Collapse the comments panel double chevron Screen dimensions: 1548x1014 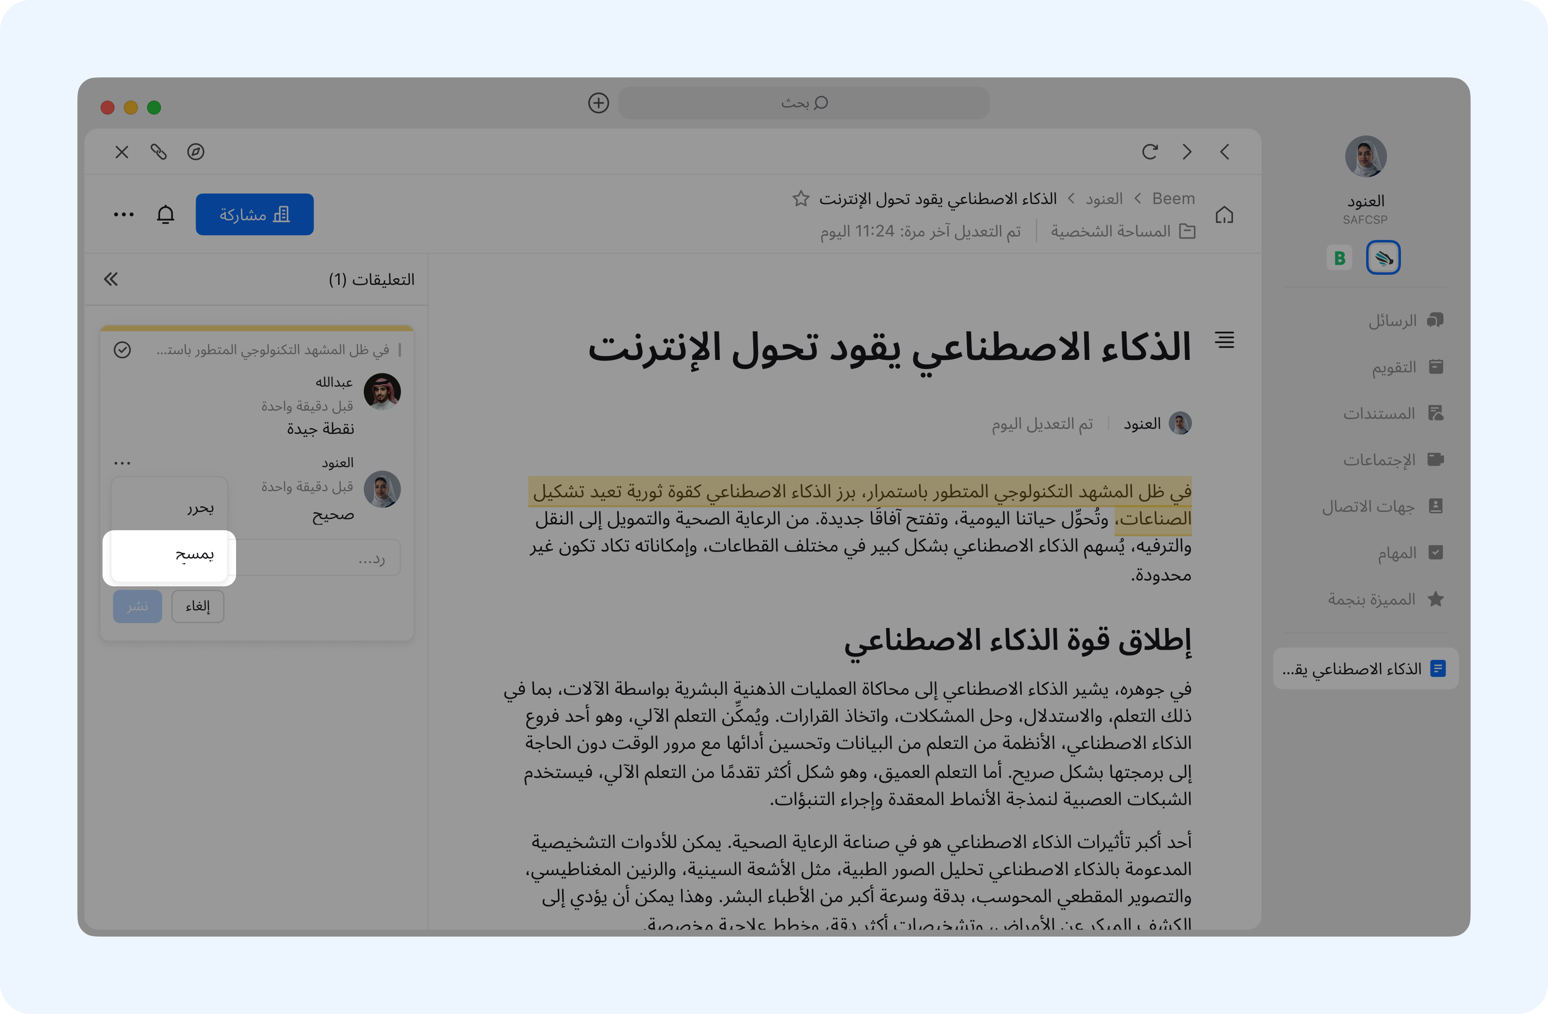(111, 279)
